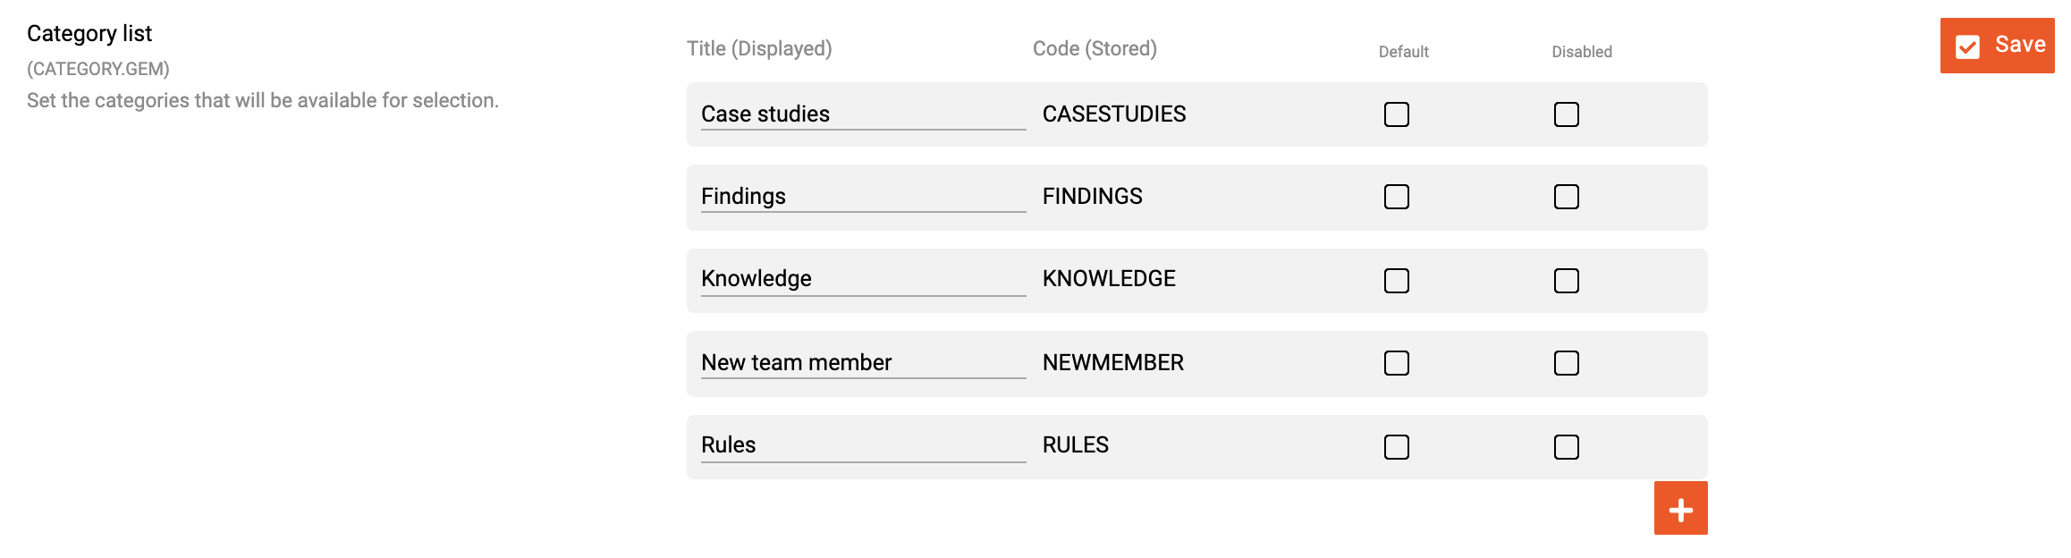This screenshot has height=558, width=2071.
Task: Click the checkmark icon in Save
Action: pos(1967,46)
